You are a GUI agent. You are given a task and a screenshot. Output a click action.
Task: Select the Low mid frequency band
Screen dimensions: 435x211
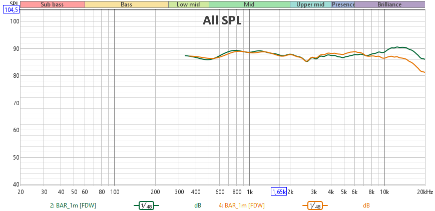(x=188, y=4)
